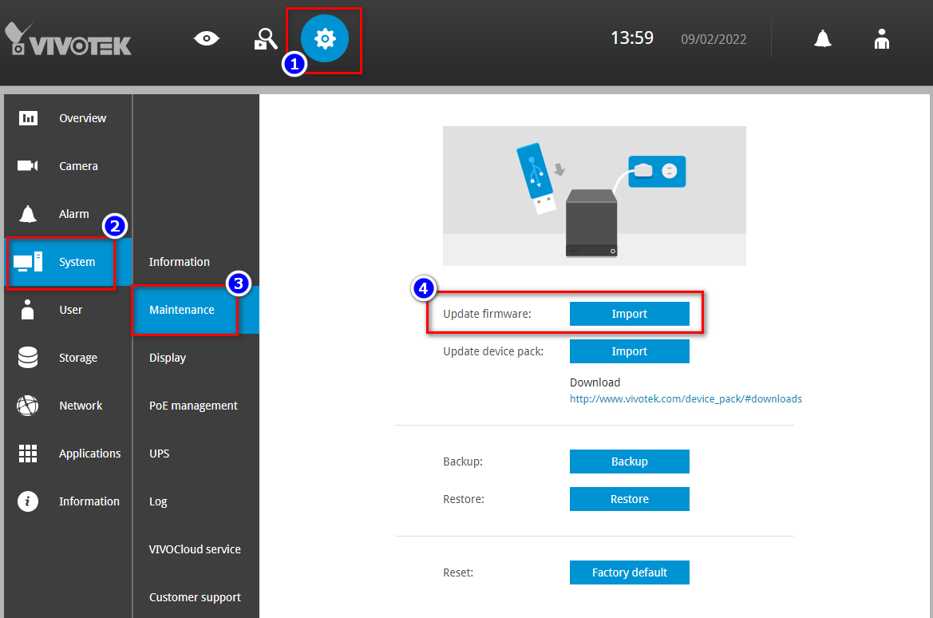This screenshot has height=618, width=933.
Task: Click the Applications grid icon
Action: coord(28,453)
